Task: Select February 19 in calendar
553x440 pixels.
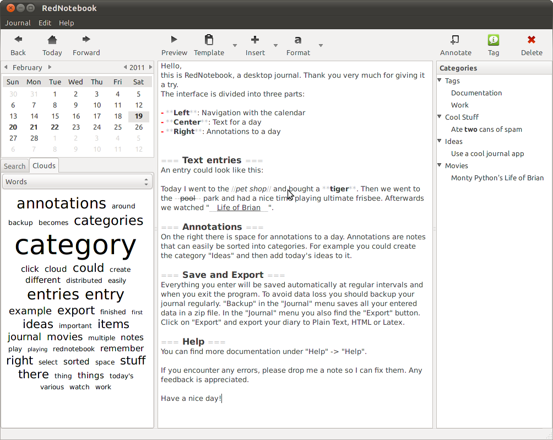Action: tap(139, 116)
